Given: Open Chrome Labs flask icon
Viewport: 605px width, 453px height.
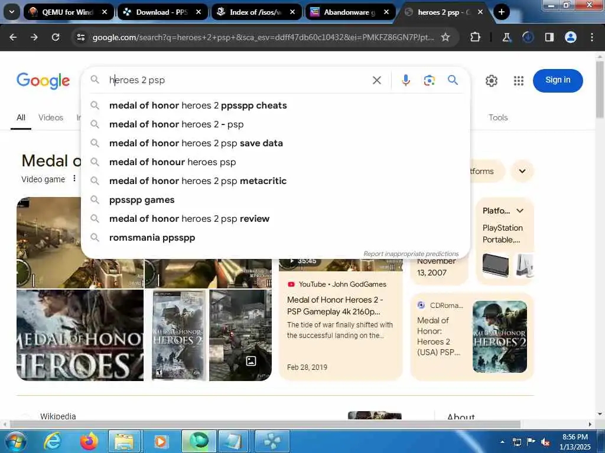Looking at the screenshot, I should [x=506, y=37].
